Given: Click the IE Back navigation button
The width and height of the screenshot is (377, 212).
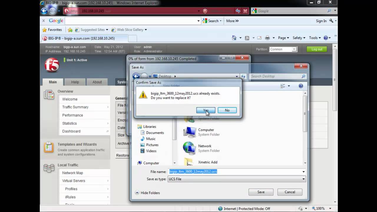Looking at the screenshot, I should click(44, 11).
